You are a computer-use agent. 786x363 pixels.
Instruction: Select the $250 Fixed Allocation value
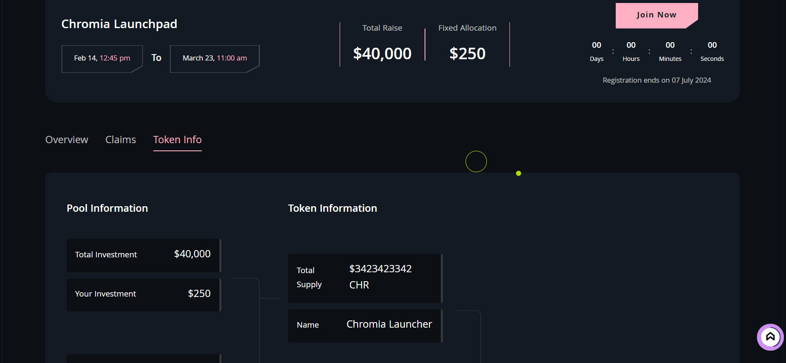tap(467, 54)
